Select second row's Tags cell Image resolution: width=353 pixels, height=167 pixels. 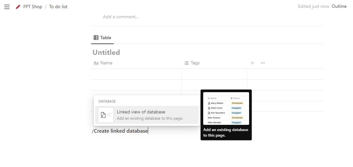pos(214,85)
